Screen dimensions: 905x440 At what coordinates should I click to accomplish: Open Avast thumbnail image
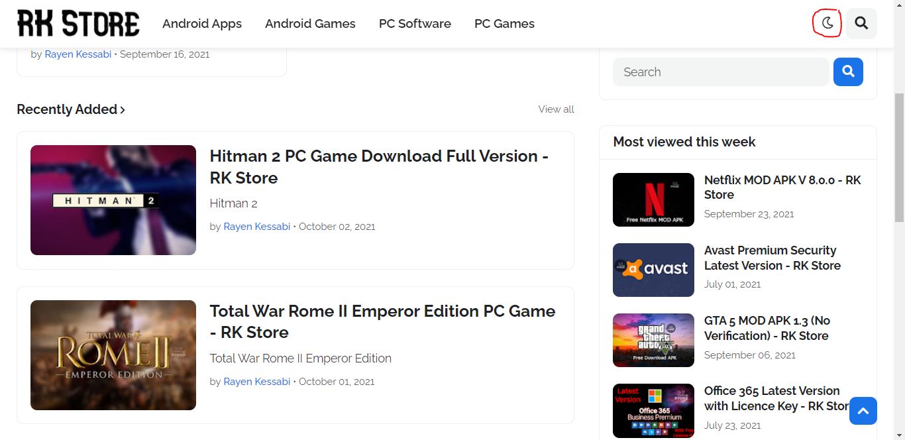point(653,270)
